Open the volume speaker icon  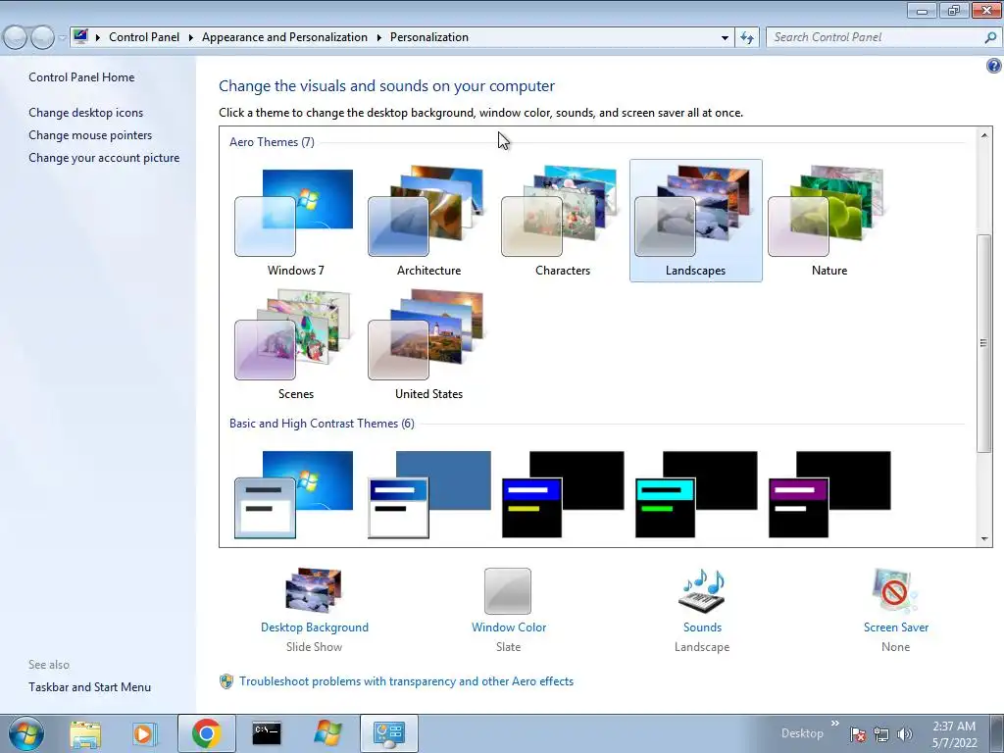(x=905, y=734)
